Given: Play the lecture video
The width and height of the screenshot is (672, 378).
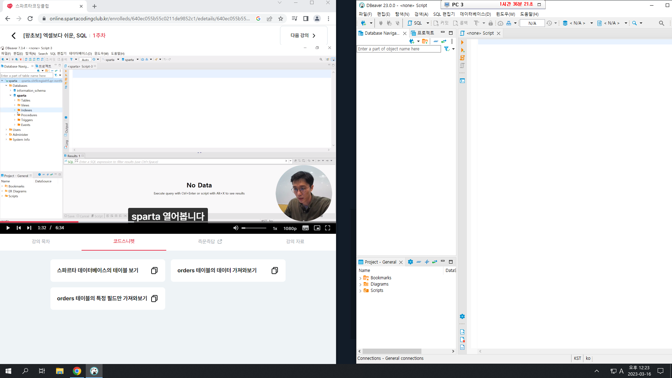Looking at the screenshot, I should (x=8, y=228).
